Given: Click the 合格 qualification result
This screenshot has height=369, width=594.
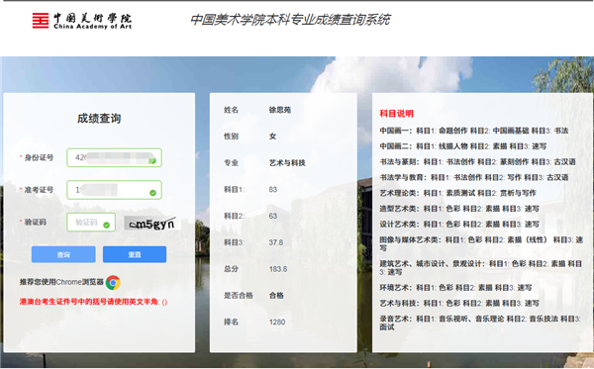Looking at the screenshot, I should [276, 296].
